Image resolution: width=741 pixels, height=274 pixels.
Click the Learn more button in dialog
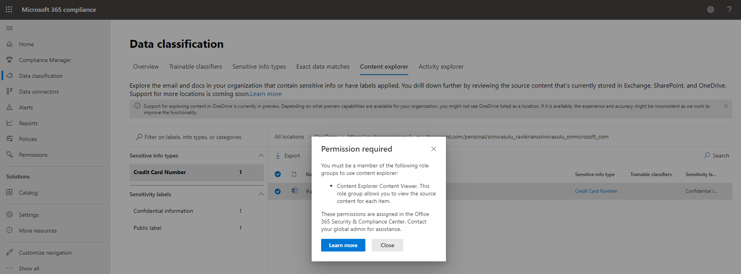(x=343, y=245)
